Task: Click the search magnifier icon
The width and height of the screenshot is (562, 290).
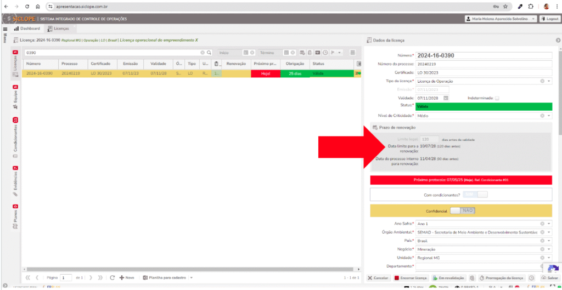Action: tap(209, 53)
